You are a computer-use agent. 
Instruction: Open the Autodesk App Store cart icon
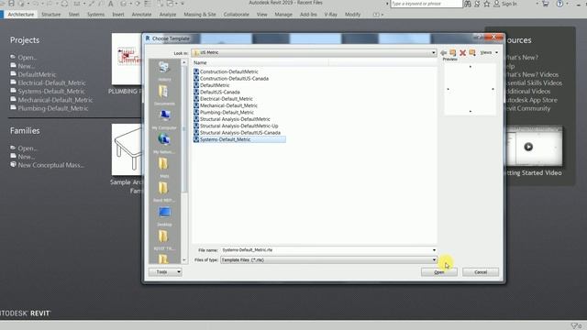(x=546, y=4)
